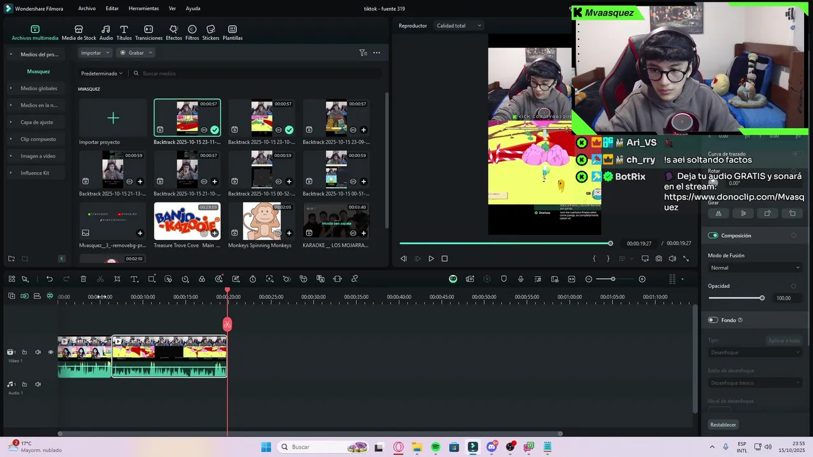Add new track icon above timeline

(x=11, y=296)
